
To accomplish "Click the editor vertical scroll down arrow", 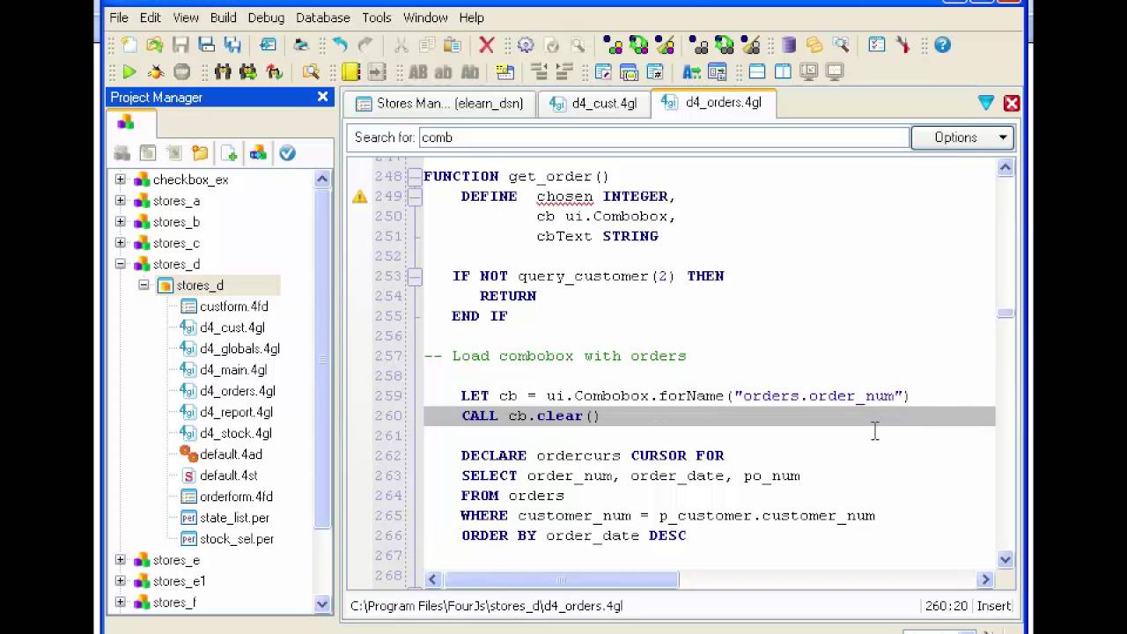I will pyautogui.click(x=1005, y=559).
